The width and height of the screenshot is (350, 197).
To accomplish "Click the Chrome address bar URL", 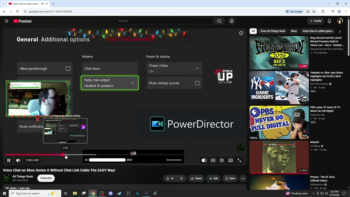I will coord(50,11).
